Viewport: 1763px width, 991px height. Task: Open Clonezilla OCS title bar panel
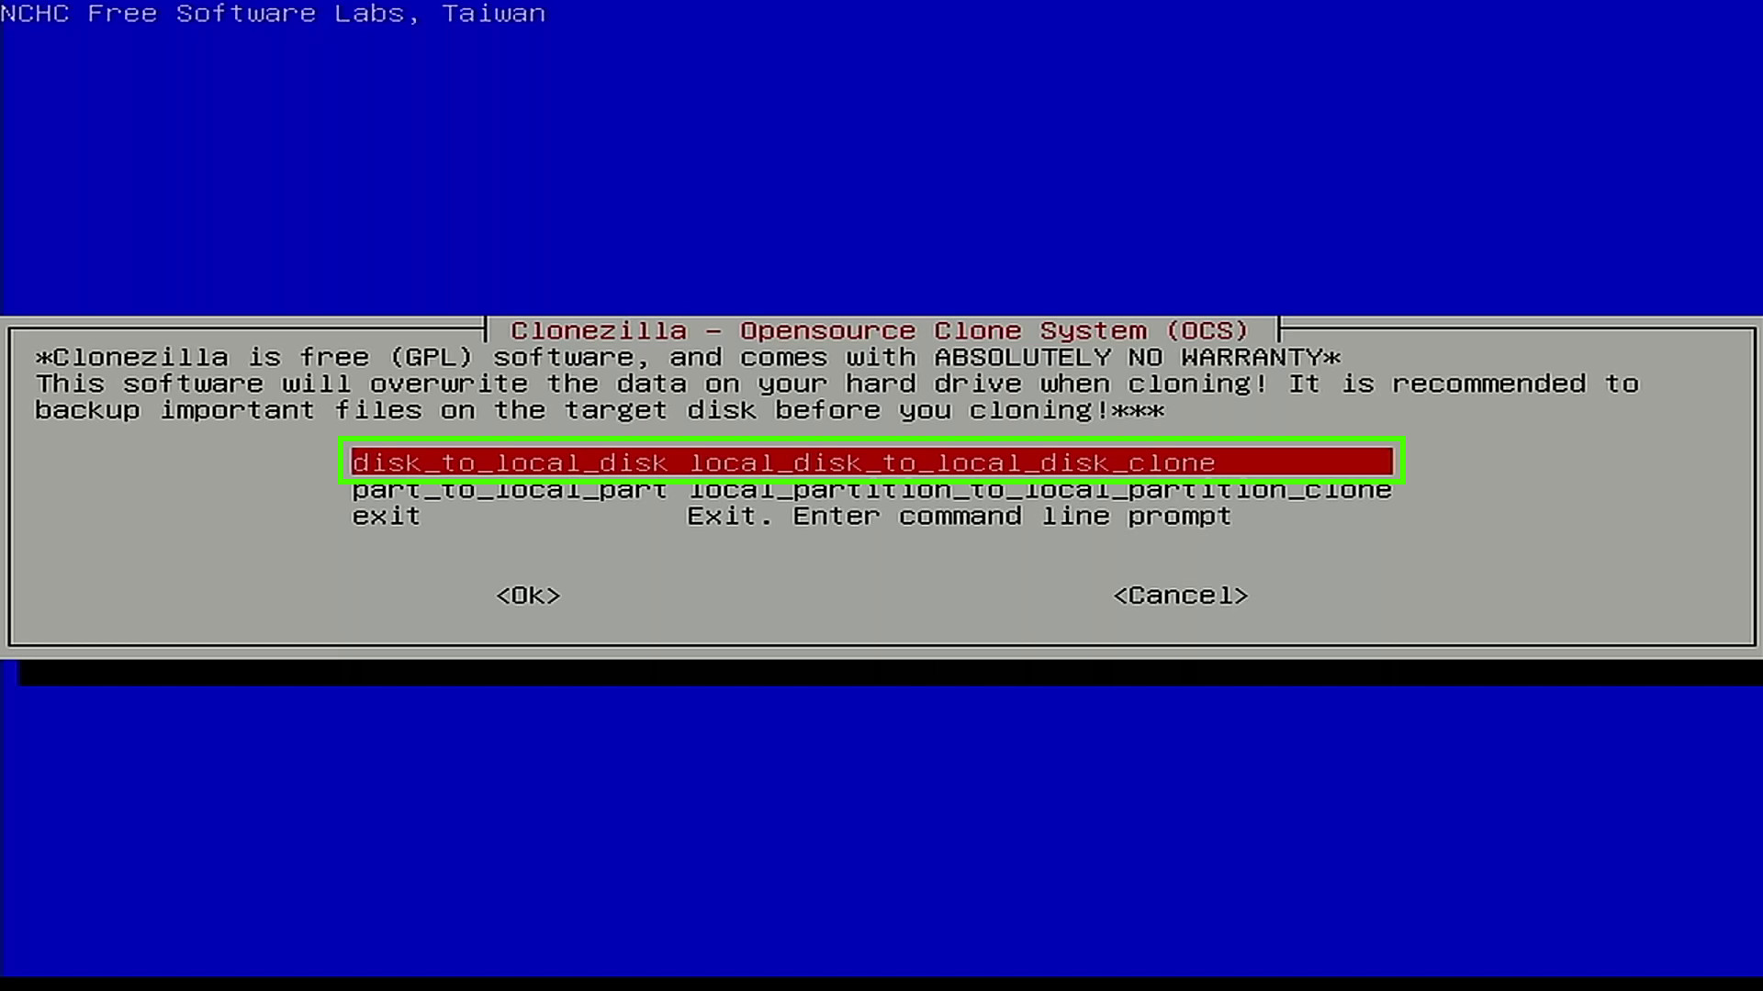[881, 330]
